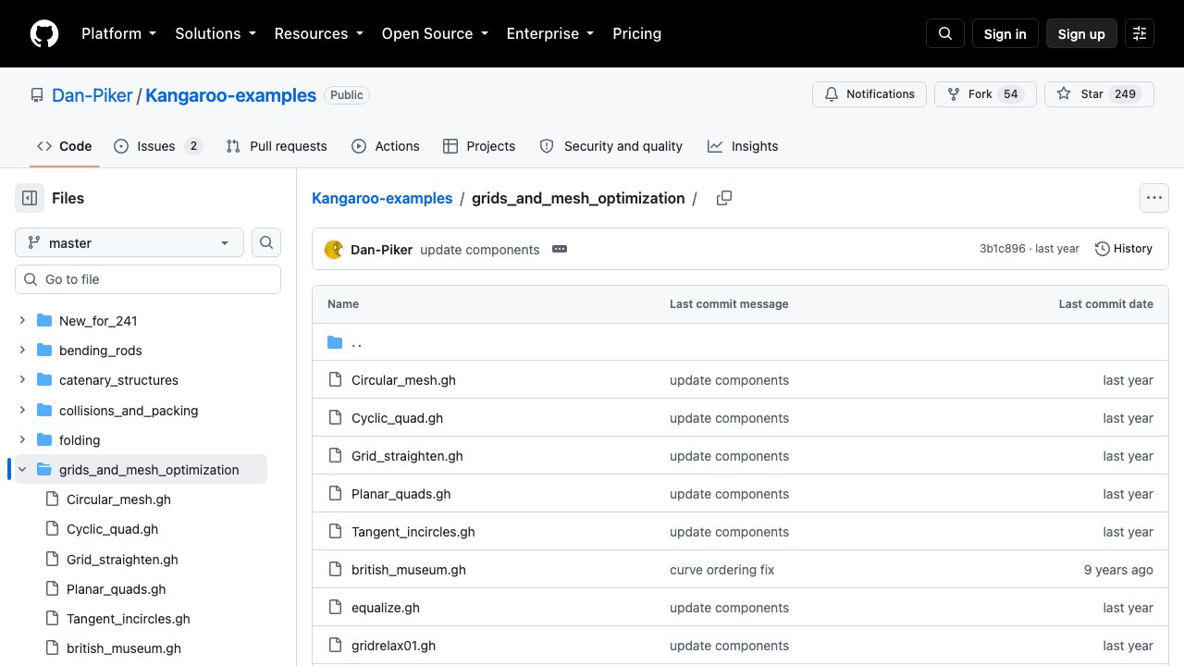Open the Dan-Piker owner link in the title
This screenshot has height=666, width=1184.
tap(92, 95)
